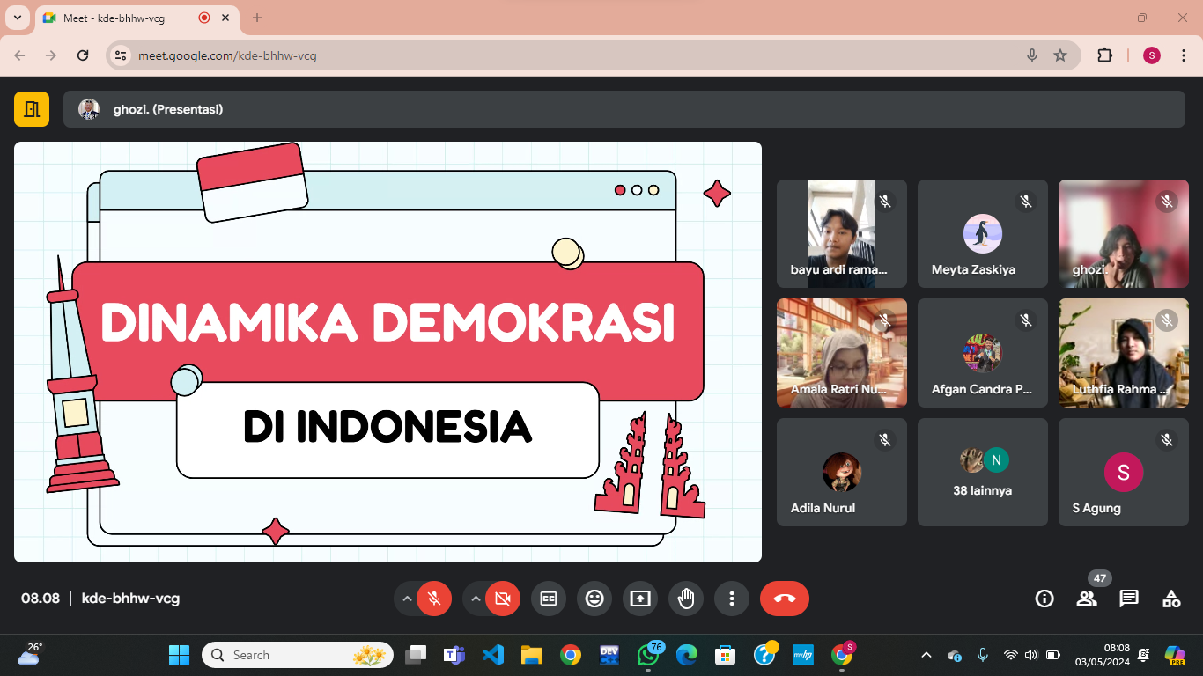The image size is (1203, 676).
Task: Click the 38 lainnya participants tile
Action: [x=982, y=473]
